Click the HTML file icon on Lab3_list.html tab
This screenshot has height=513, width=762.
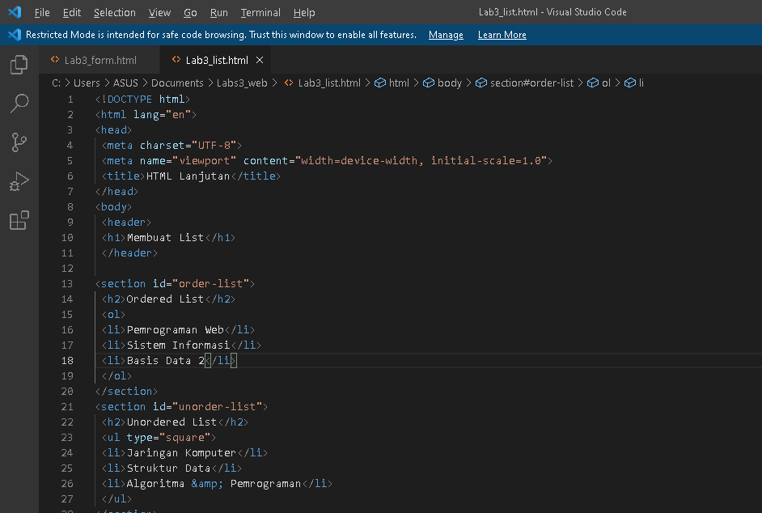(178, 58)
